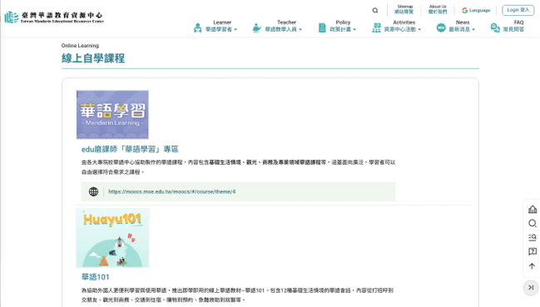Click the search icon in side toolbar

point(533,223)
